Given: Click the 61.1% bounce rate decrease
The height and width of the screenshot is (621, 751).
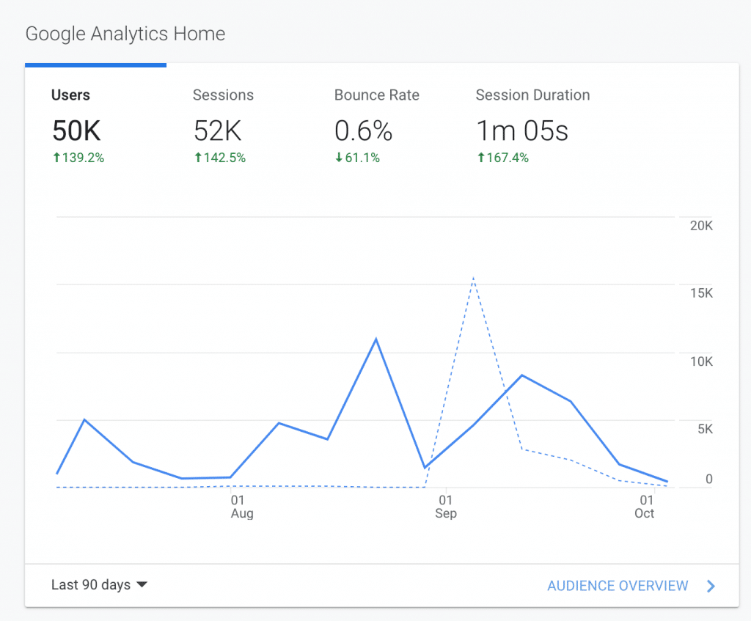Looking at the screenshot, I should coord(357,158).
